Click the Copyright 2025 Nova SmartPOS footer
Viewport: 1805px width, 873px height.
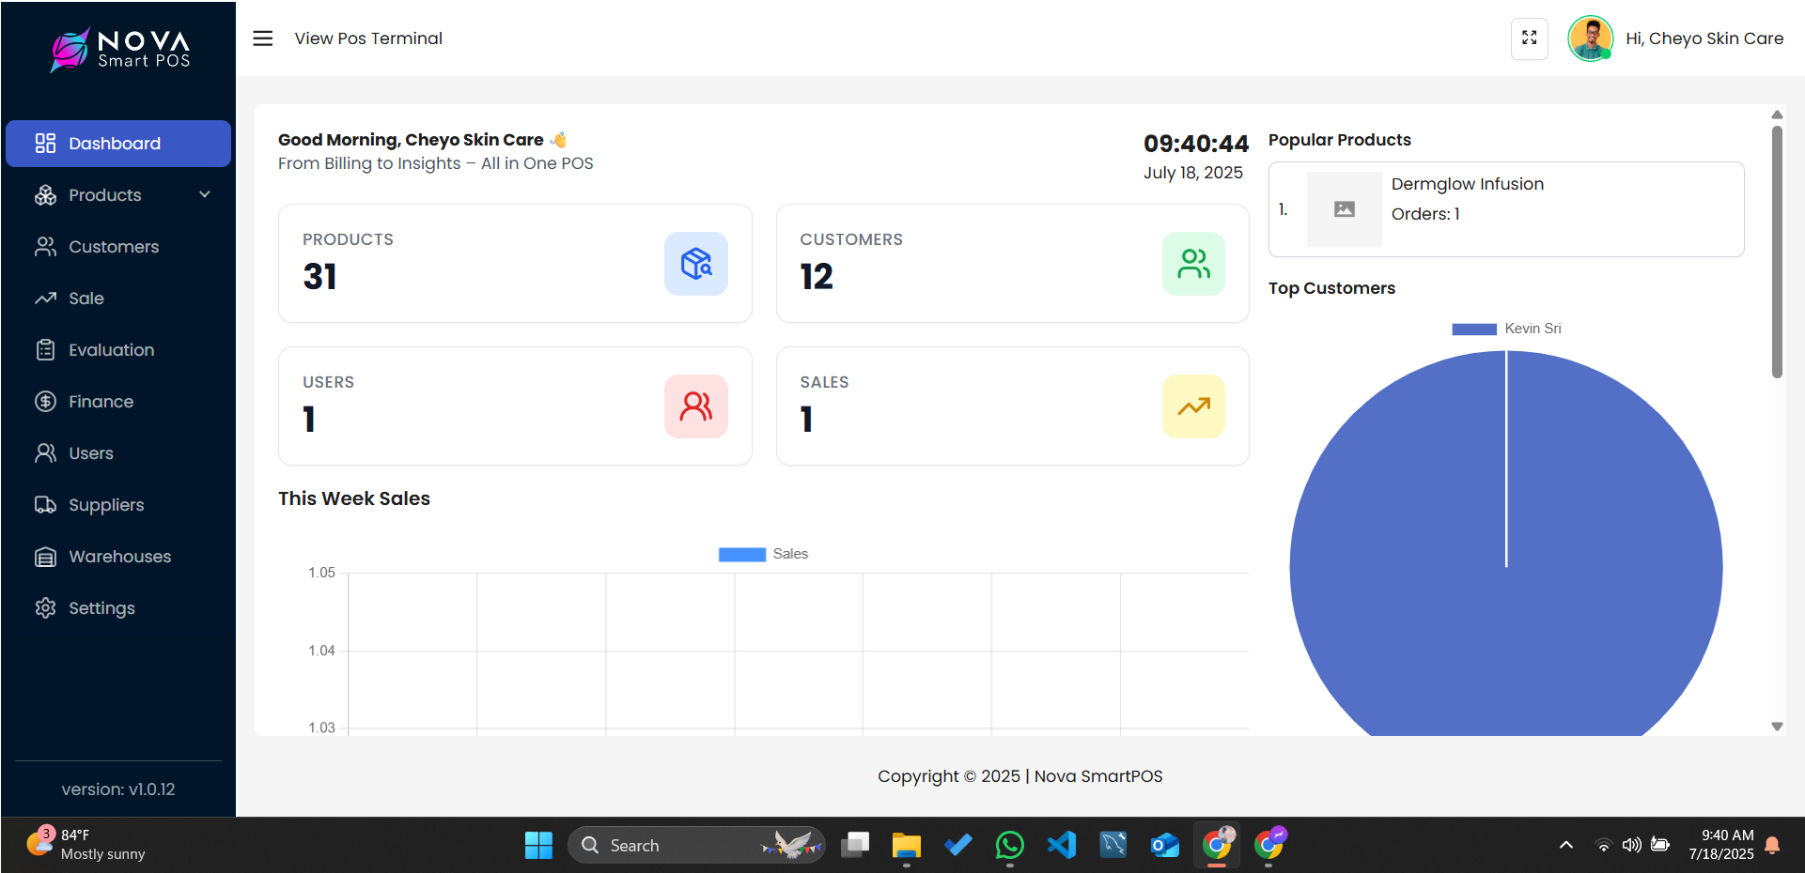tap(1020, 776)
